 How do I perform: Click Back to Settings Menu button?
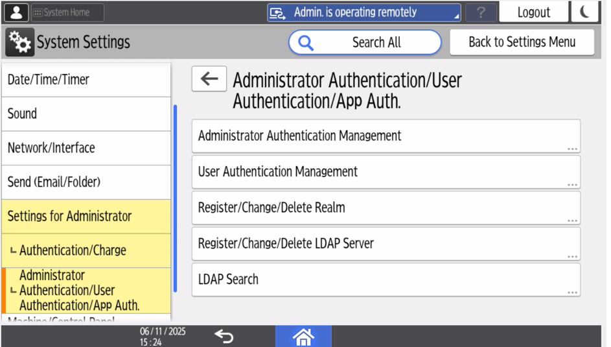coord(522,42)
